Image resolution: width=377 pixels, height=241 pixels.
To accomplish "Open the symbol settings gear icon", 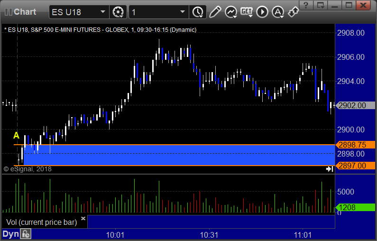I will [118, 12].
